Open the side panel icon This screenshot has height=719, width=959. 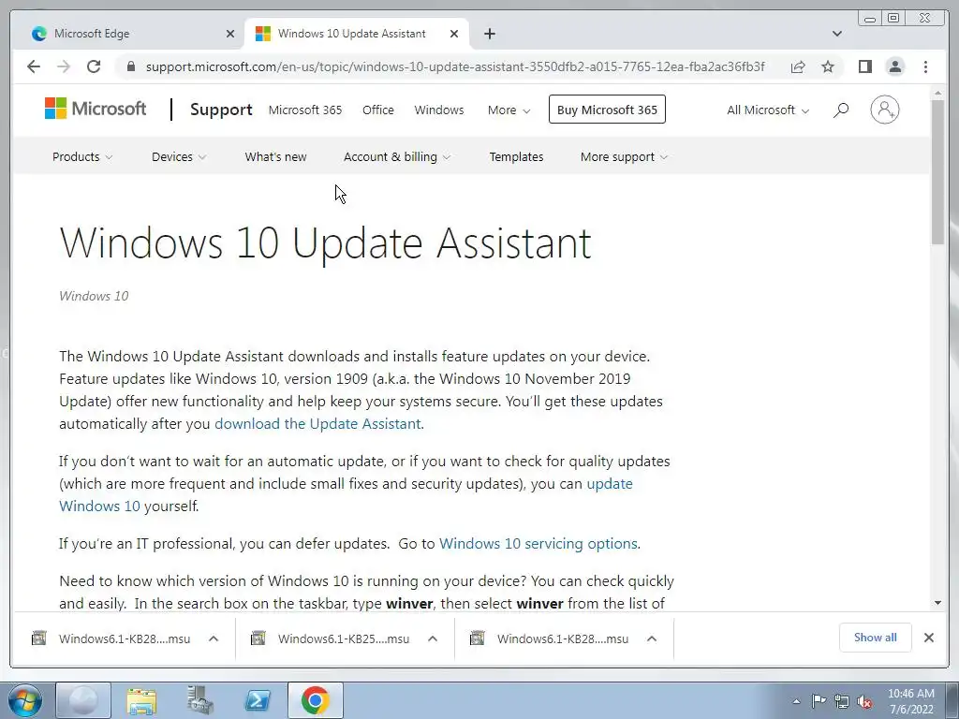click(864, 66)
